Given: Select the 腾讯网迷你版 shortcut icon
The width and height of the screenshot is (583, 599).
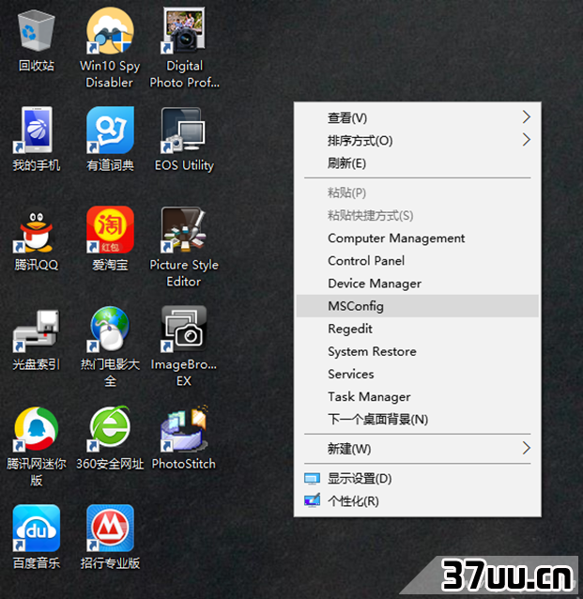Looking at the screenshot, I should pos(37,429).
